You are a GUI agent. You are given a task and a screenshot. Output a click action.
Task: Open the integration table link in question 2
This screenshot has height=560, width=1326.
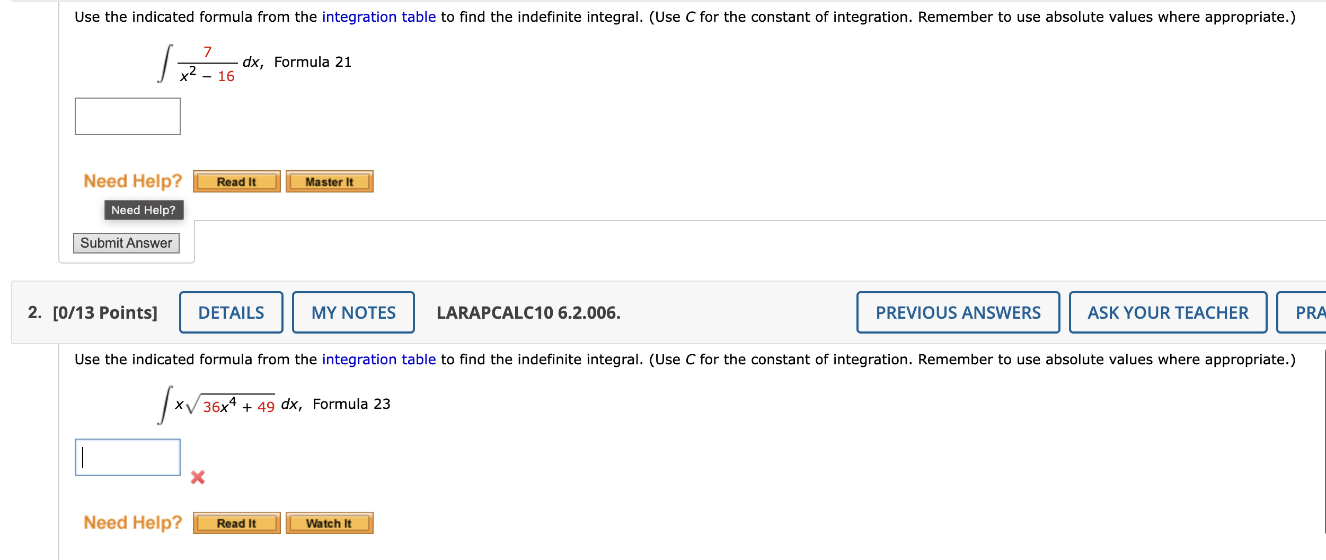pyautogui.click(x=377, y=359)
